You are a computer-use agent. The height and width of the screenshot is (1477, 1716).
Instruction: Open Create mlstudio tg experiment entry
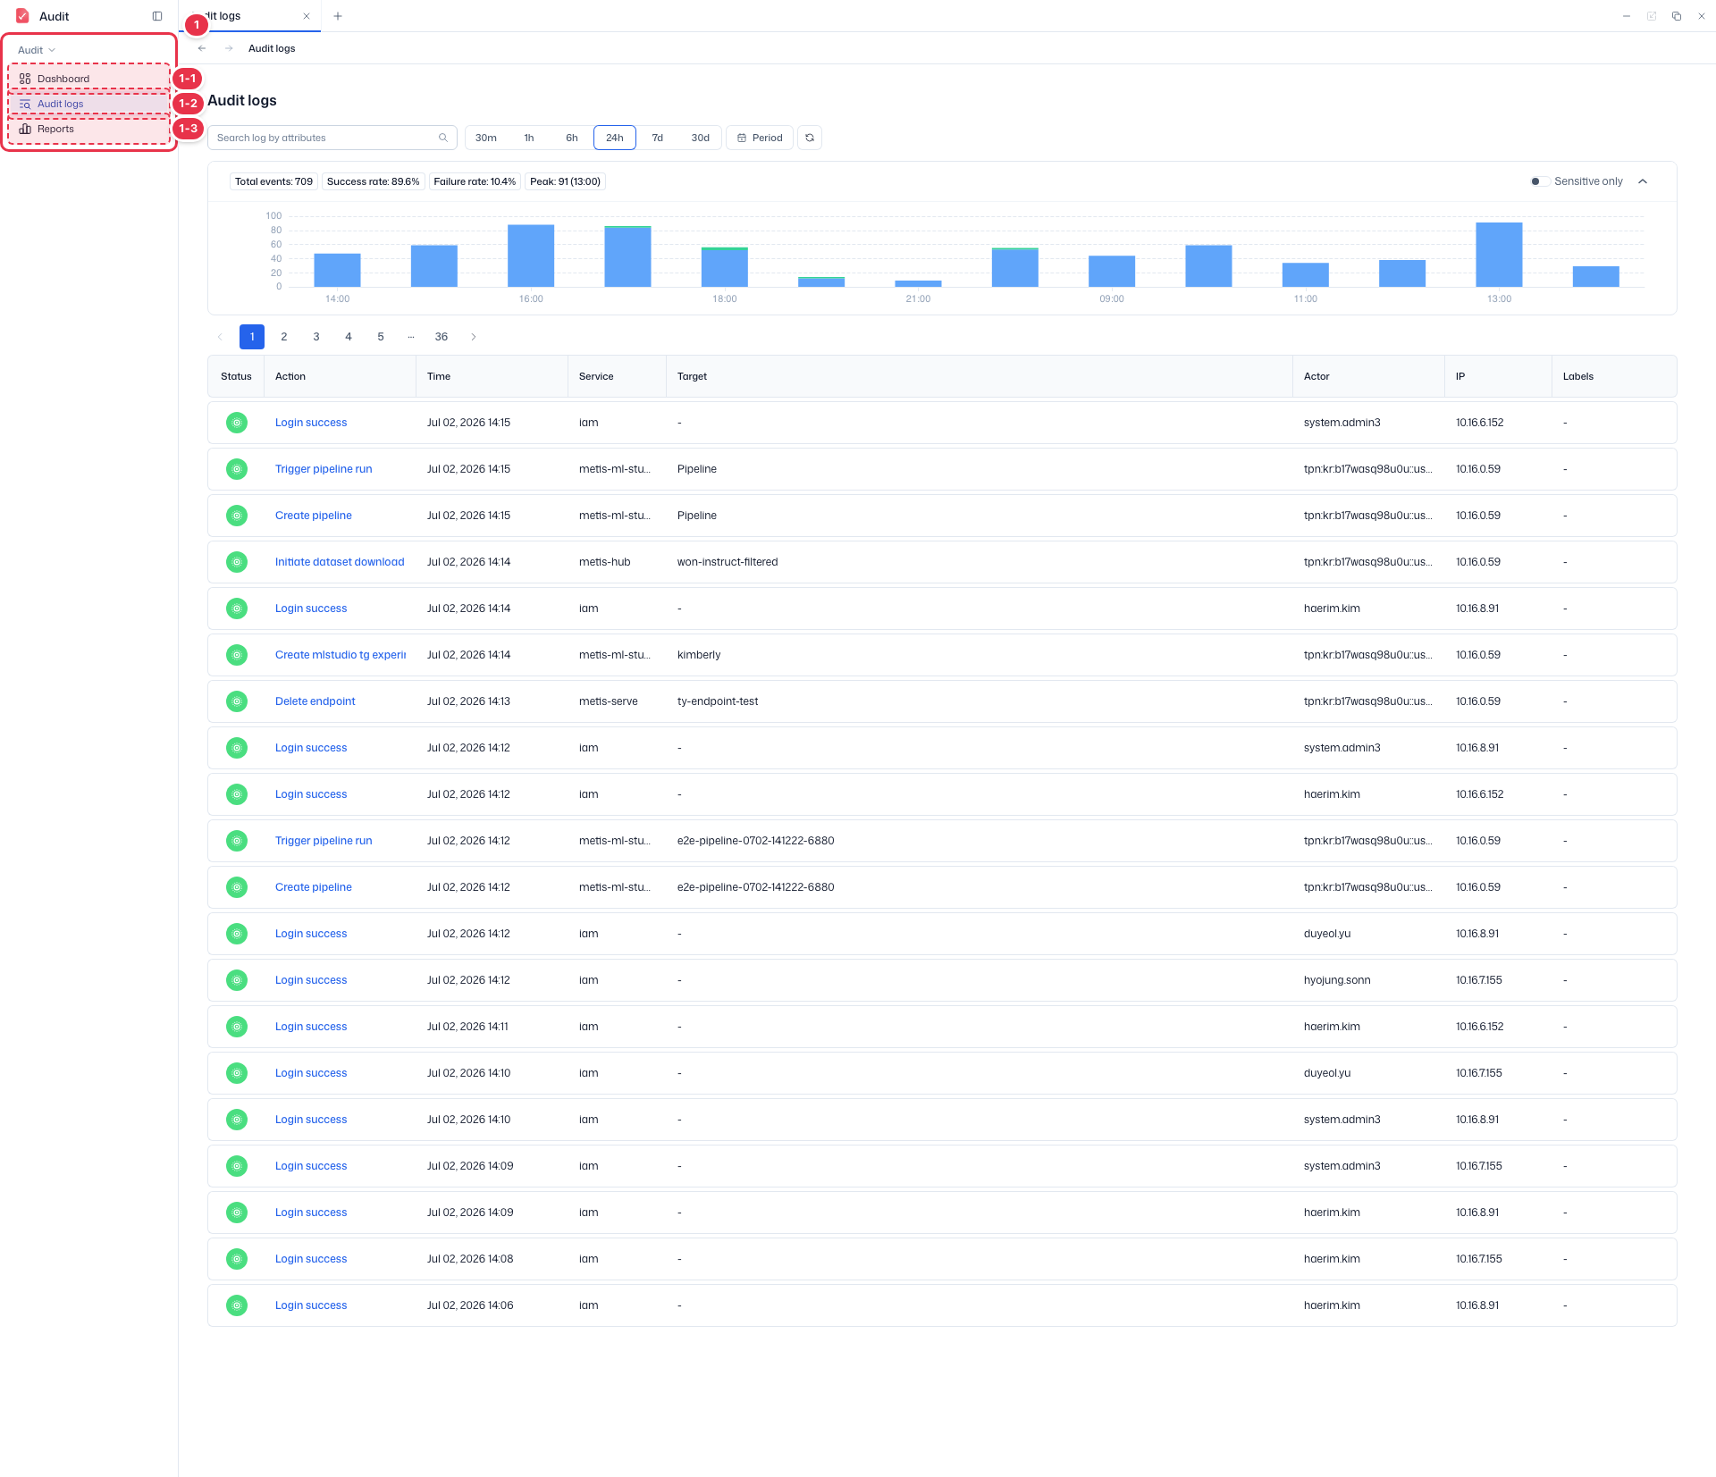[x=341, y=655]
